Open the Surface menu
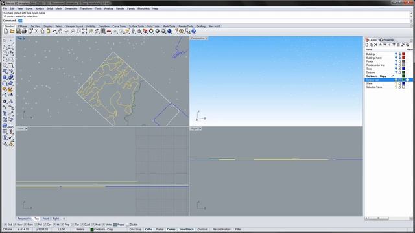 click(x=40, y=8)
